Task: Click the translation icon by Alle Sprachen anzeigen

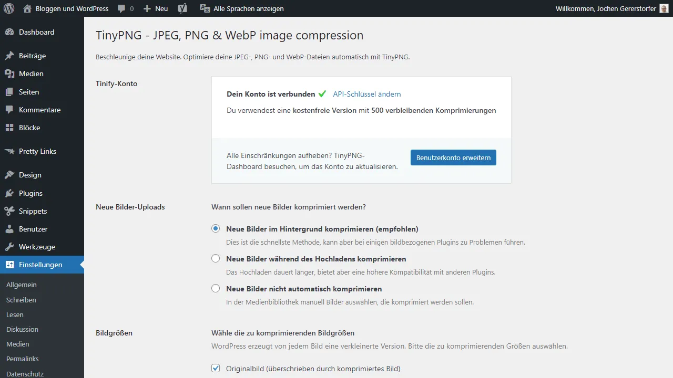Action: click(x=205, y=8)
